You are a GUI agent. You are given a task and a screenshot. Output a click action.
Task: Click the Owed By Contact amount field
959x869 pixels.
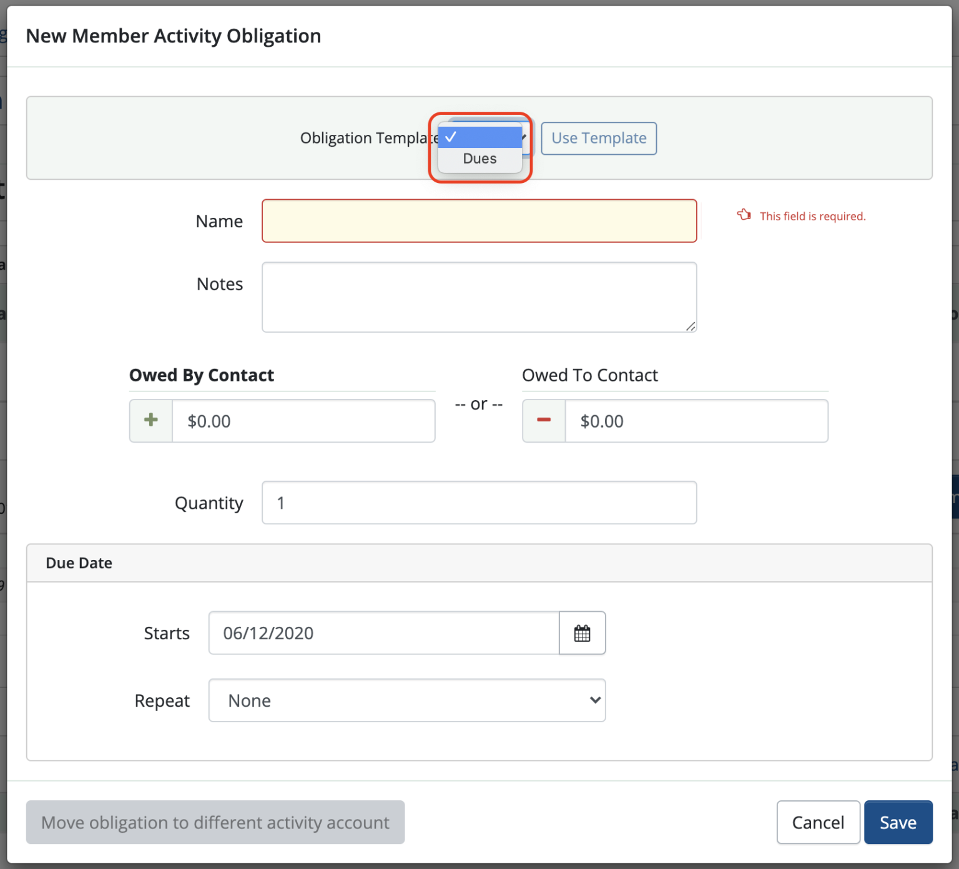(x=303, y=421)
